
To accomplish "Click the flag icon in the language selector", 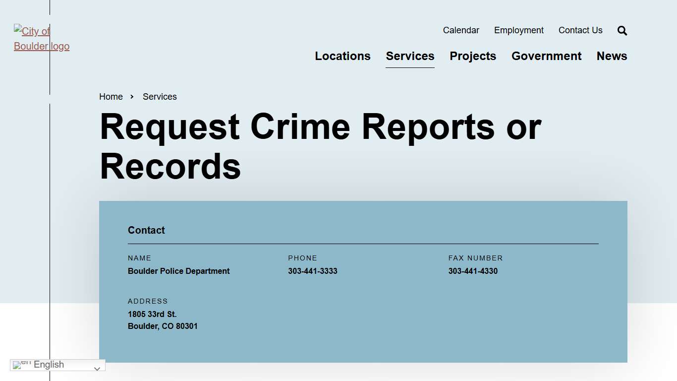I will 20,365.
